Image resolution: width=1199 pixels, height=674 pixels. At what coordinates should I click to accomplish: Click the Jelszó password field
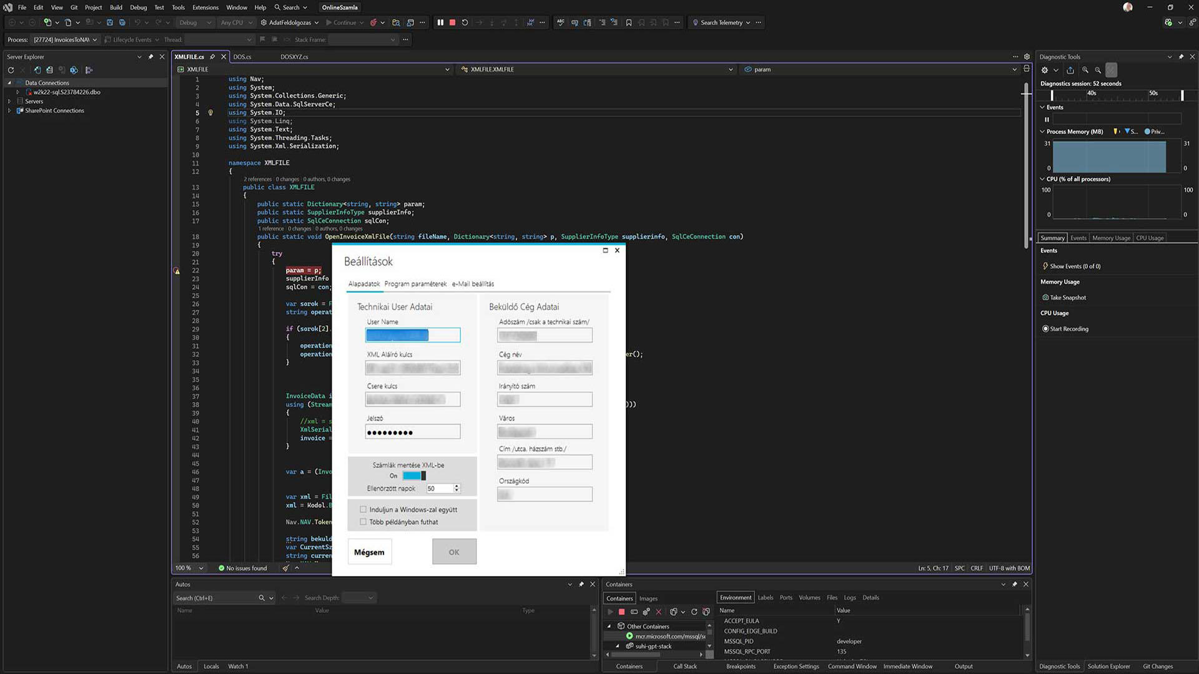coord(413,432)
